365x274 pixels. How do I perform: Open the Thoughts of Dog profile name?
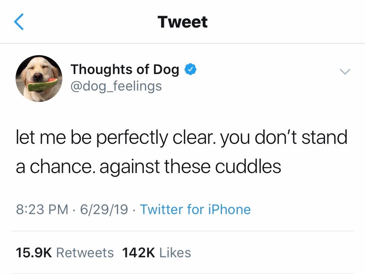click(125, 69)
